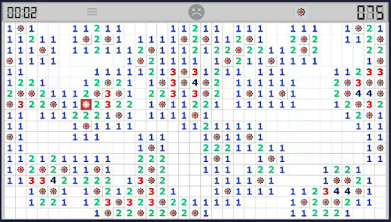Select the mine diagonally up-right of the exploded mine
Image resolution: width=391 pixels, height=222 pixels.
97,93
